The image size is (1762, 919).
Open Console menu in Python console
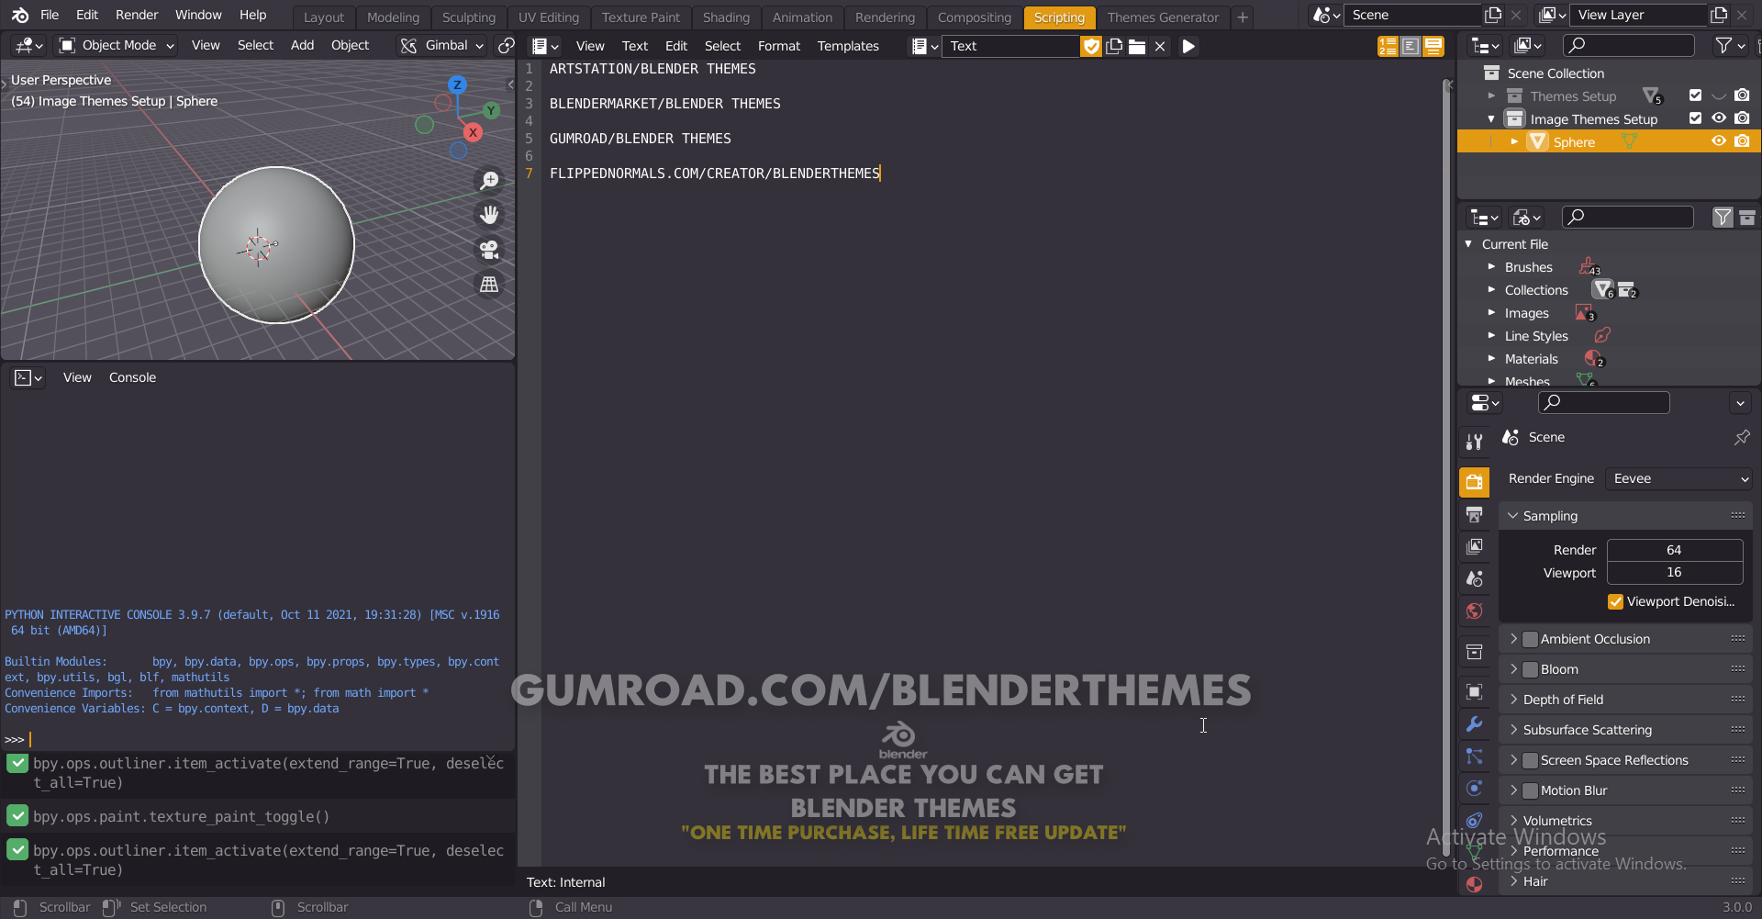[132, 377]
